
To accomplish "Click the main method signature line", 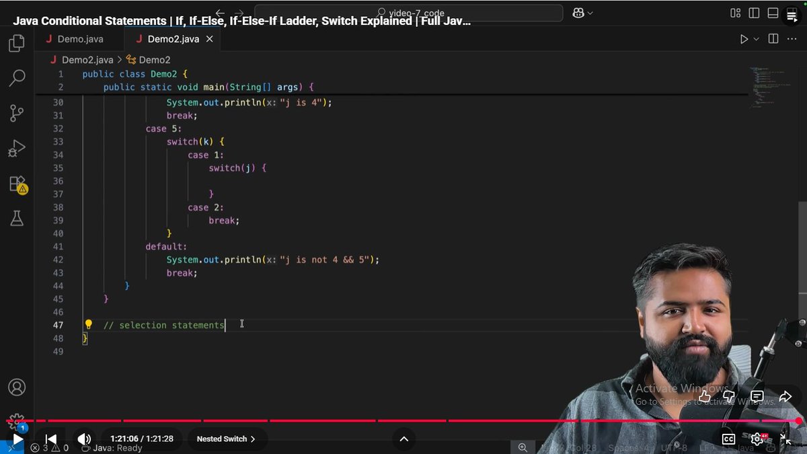I will pos(209,87).
